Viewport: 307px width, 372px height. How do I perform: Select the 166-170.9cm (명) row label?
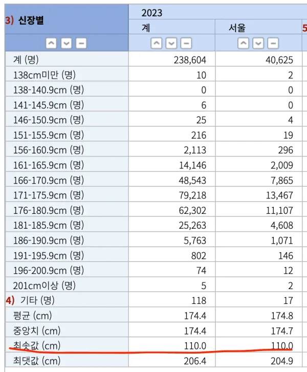click(x=49, y=180)
